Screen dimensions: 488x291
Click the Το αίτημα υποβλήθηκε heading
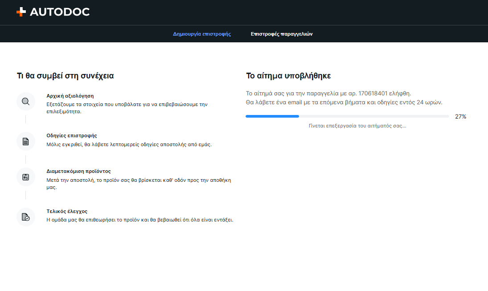click(x=288, y=76)
